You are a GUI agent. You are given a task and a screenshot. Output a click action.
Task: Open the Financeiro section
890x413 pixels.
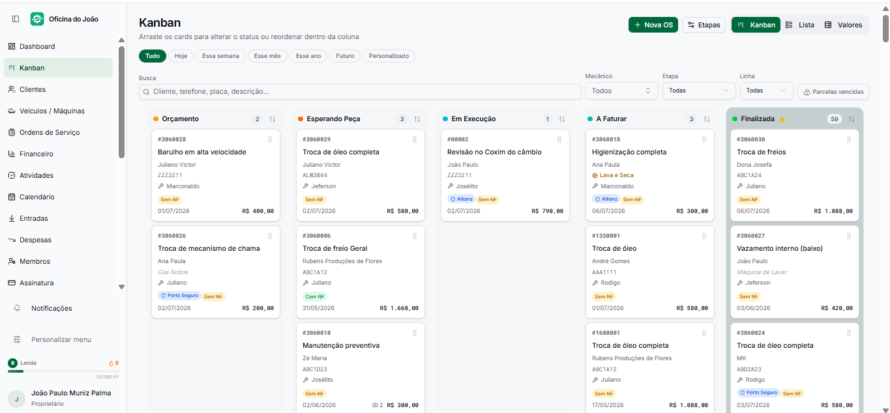(58, 154)
